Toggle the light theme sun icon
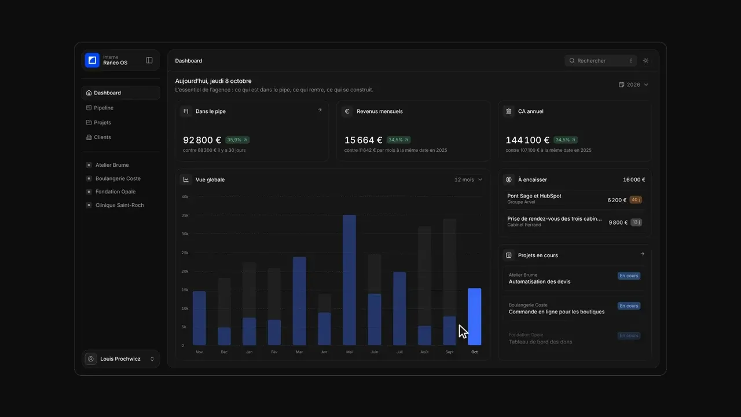 tap(646, 61)
